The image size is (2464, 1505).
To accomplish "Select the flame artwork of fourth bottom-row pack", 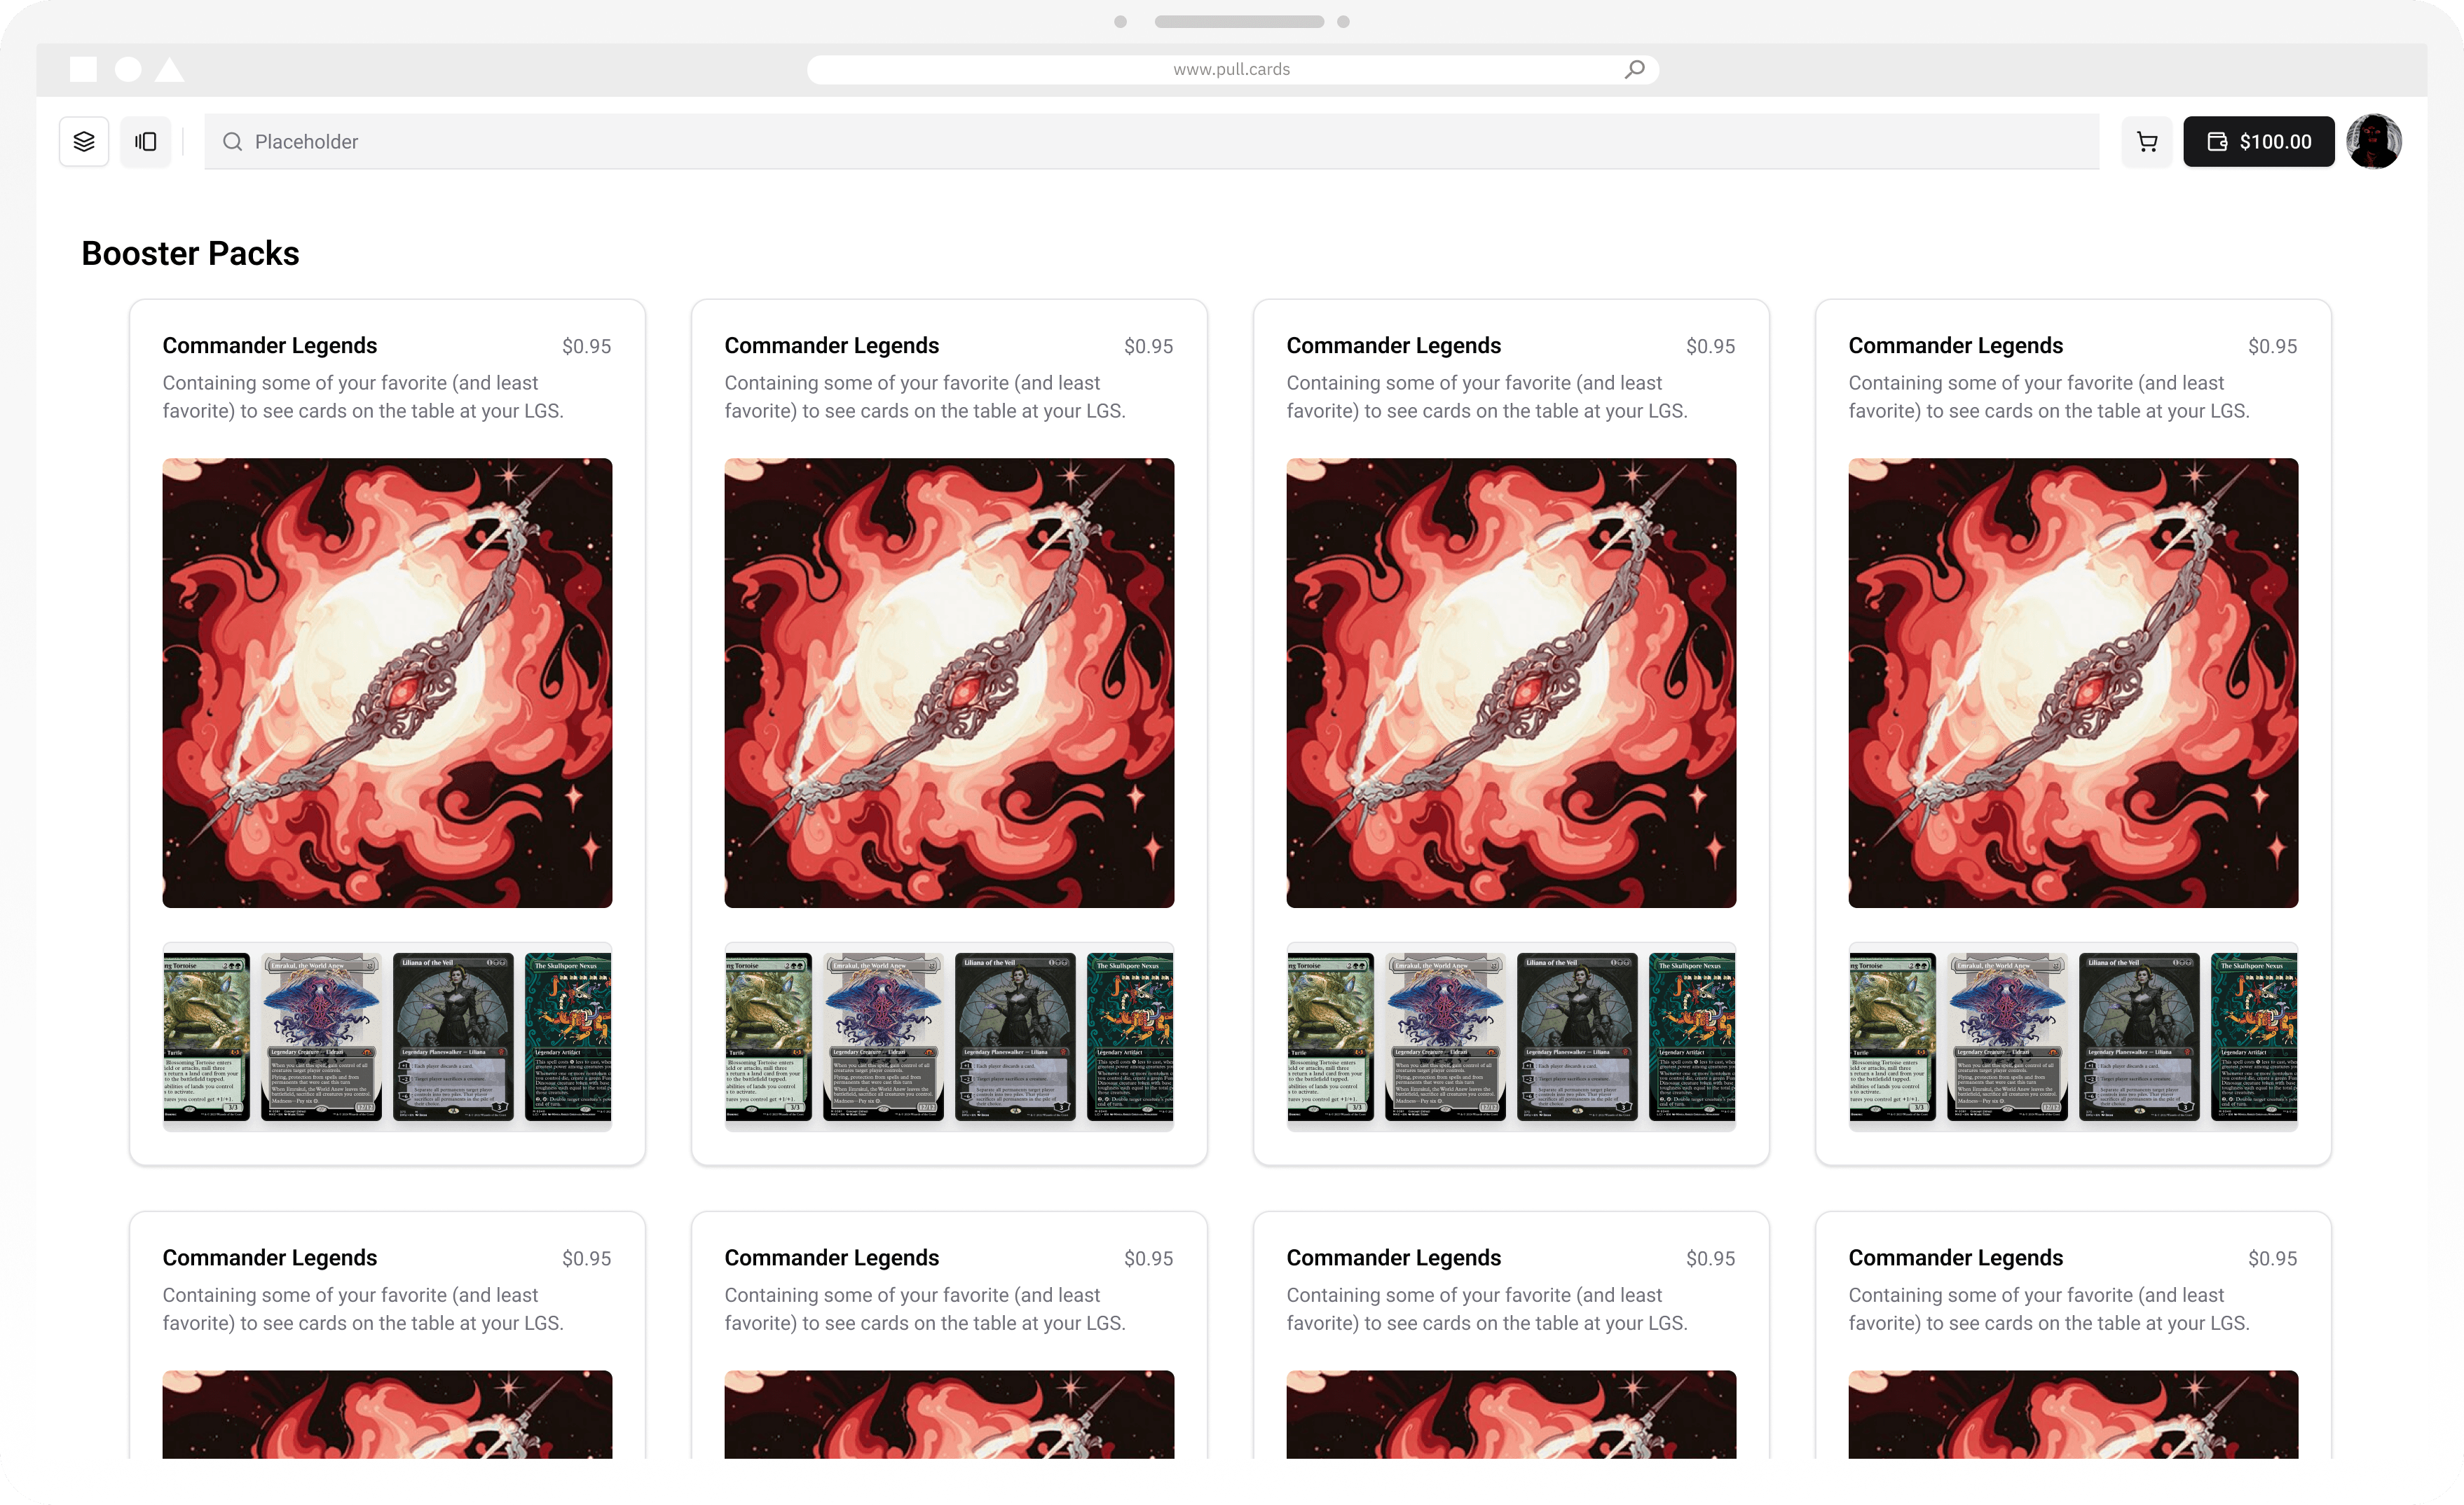I will point(2074,1414).
